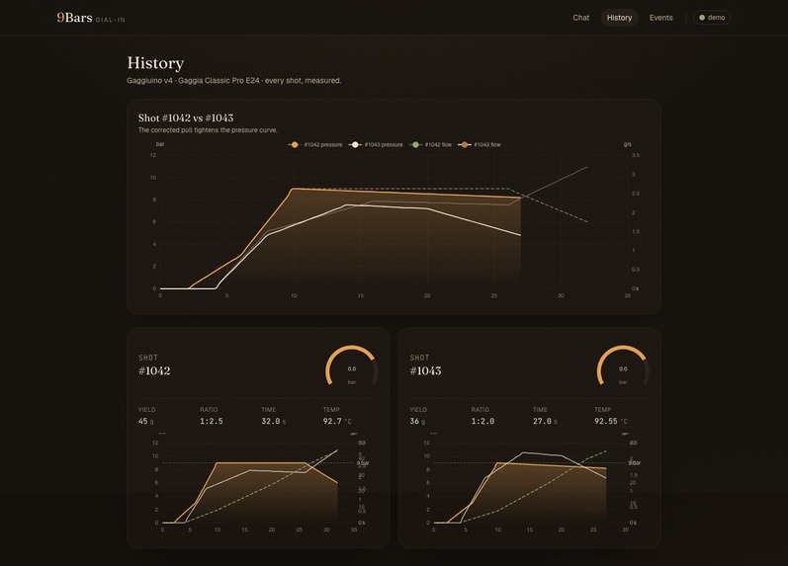The width and height of the screenshot is (788, 566).
Task: Click the pressure gauge on shot #1042
Action: point(352,366)
